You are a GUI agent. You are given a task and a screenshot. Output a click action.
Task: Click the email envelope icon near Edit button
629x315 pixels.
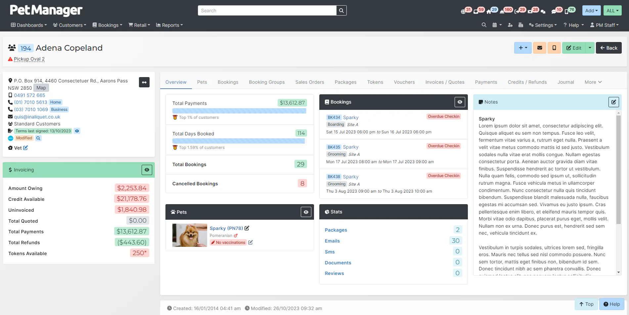click(539, 48)
